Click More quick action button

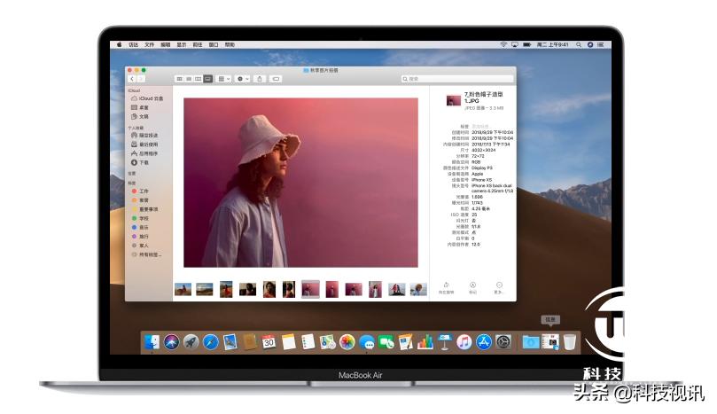[499, 288]
